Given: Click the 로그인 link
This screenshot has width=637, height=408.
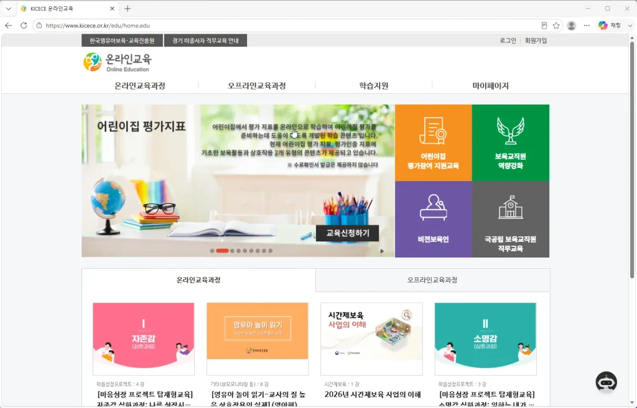Looking at the screenshot, I should (508, 40).
